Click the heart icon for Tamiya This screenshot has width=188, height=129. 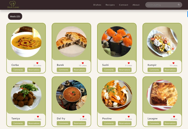[x=38, y=117]
